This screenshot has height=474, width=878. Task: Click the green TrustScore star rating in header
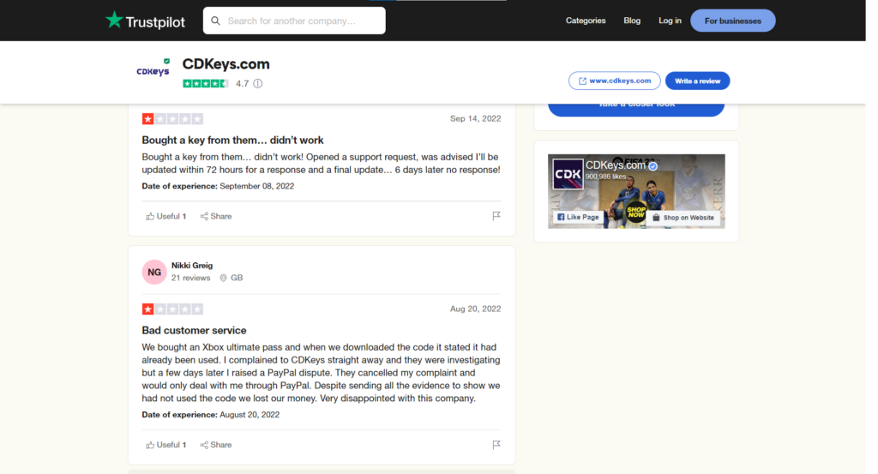pos(206,83)
